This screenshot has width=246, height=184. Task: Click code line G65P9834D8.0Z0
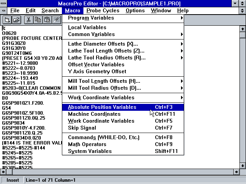pyautogui.click(x=22, y=138)
